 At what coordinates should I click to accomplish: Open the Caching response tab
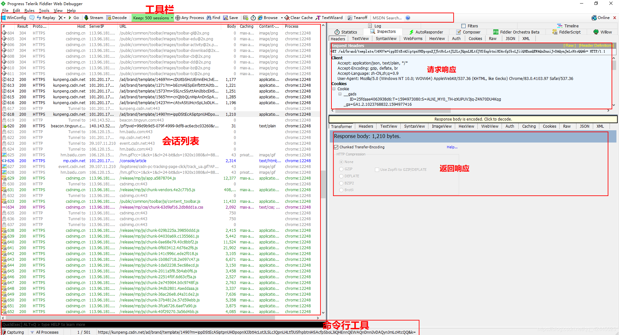click(x=529, y=126)
